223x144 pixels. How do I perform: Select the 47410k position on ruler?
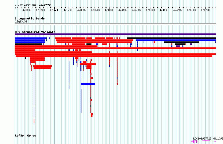click(123, 10)
